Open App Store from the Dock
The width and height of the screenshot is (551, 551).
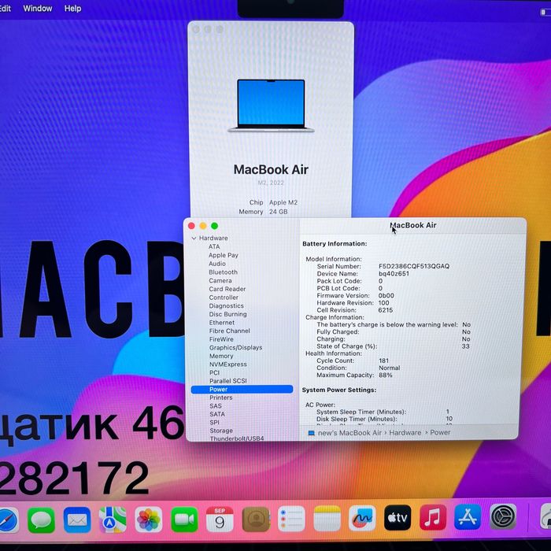coord(468,517)
